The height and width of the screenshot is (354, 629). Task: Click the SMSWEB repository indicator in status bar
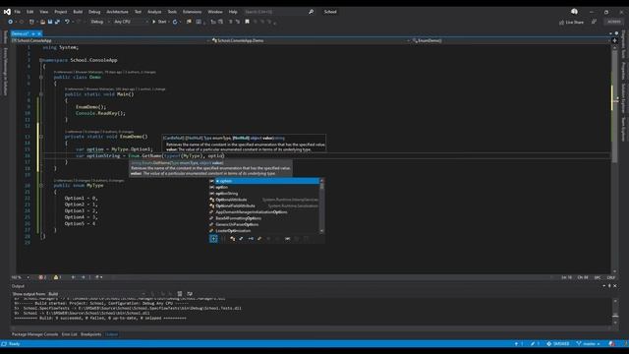(558, 343)
